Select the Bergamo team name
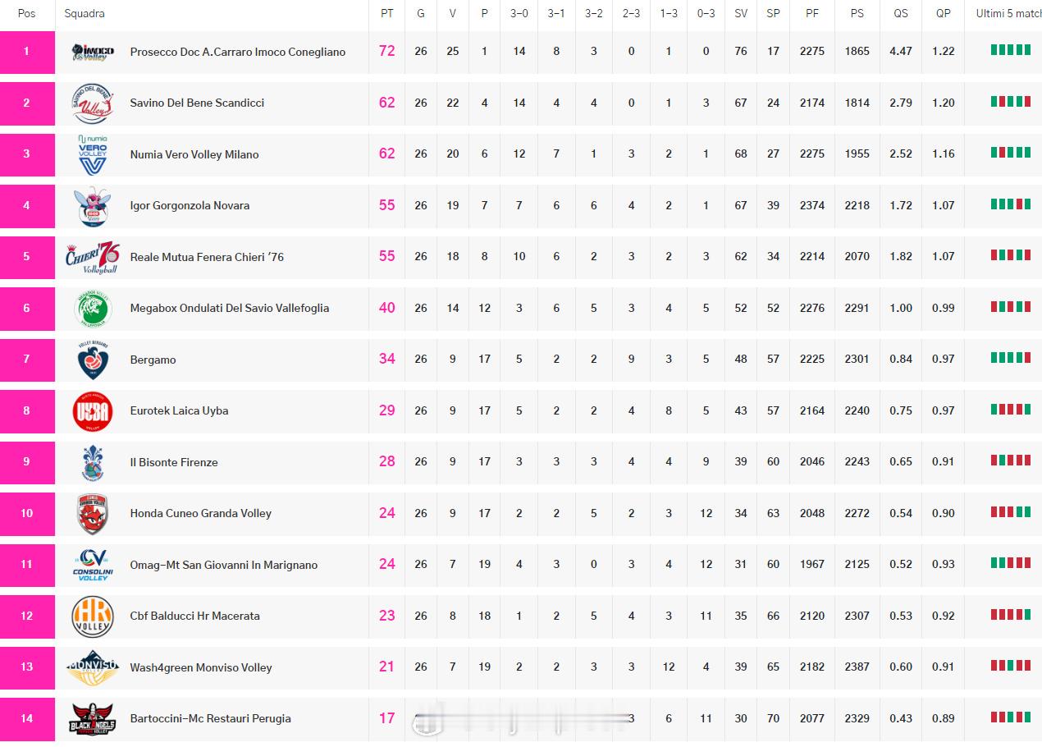1042x747 pixels. [x=153, y=360]
